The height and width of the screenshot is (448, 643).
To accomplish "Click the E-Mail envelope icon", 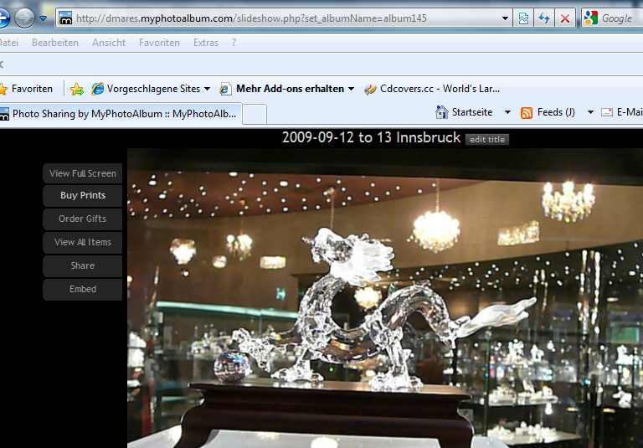I will point(607,112).
